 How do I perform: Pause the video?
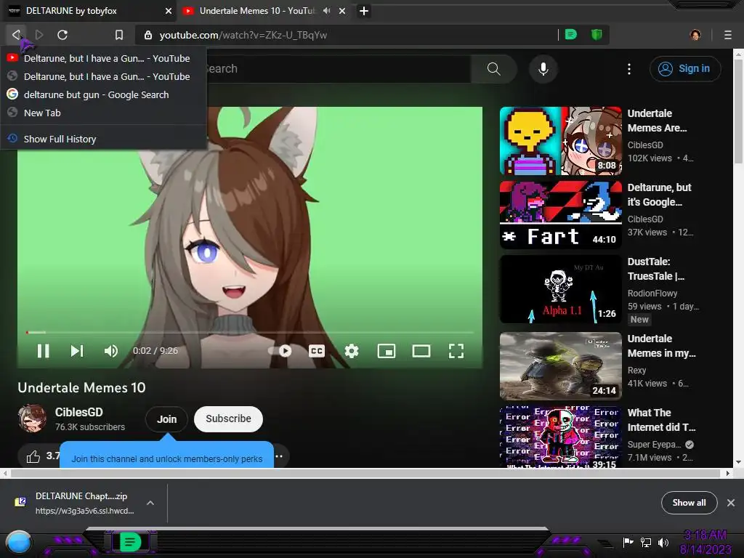[x=43, y=351]
